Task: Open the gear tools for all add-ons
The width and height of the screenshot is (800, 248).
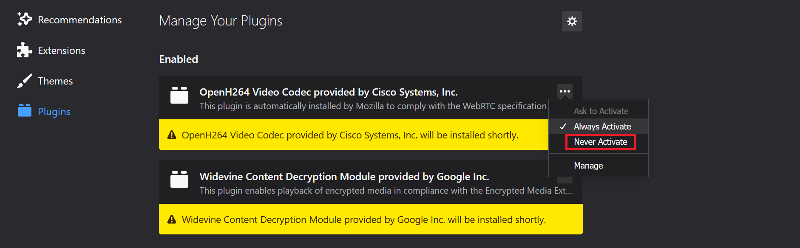Action: (572, 21)
